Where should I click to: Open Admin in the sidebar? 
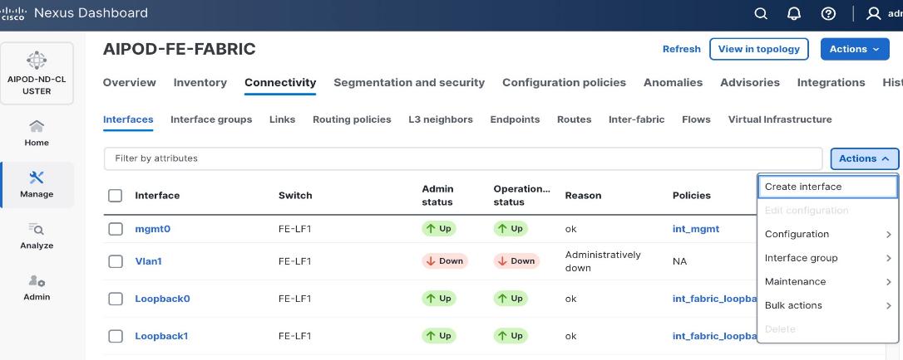[x=37, y=287]
